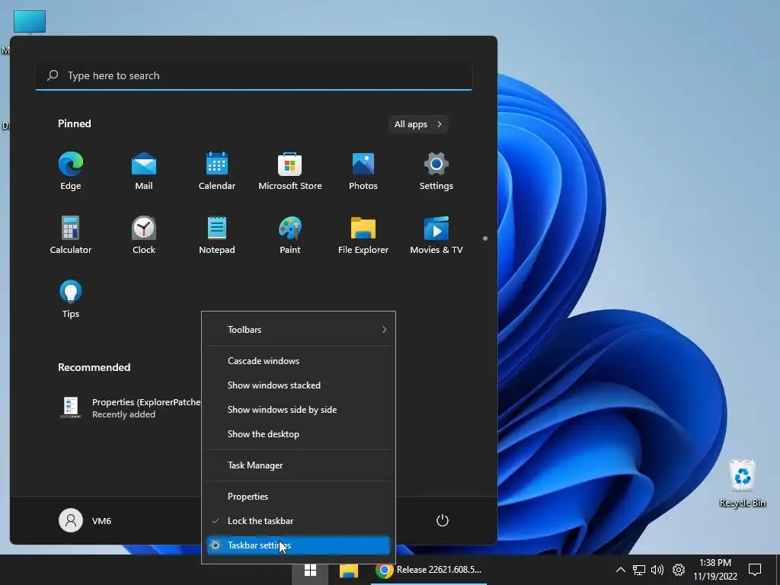Expand the Toolbars submenu
This screenshot has height=585, width=780.
(x=299, y=329)
